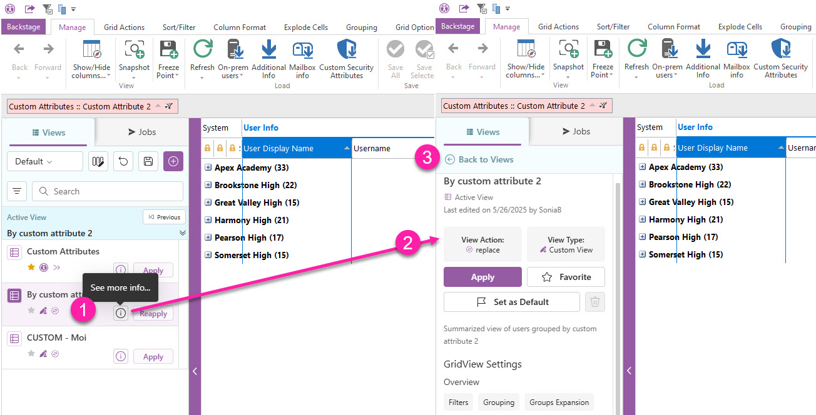Open the Default views dropdown
This screenshot has height=415, width=816.
[x=44, y=161]
